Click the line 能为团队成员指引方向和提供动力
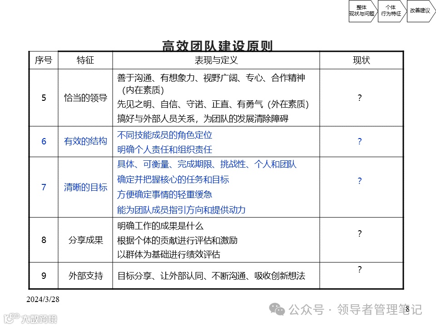436x327 pixels. (x=181, y=210)
